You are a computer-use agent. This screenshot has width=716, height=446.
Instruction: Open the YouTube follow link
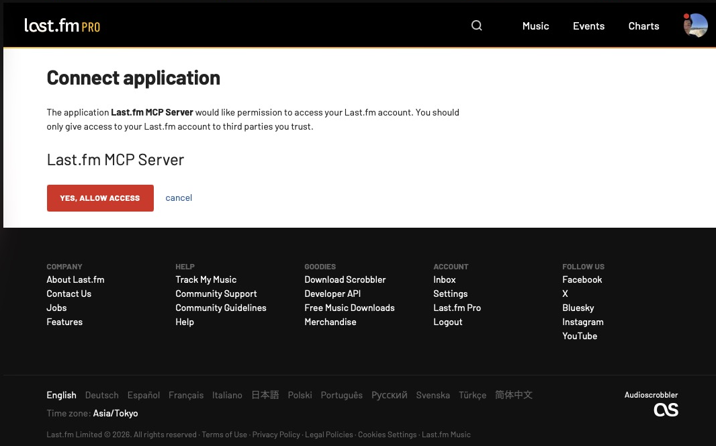pos(580,336)
